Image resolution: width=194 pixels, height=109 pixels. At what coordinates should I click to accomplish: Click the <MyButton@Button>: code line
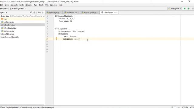coord(64,16)
